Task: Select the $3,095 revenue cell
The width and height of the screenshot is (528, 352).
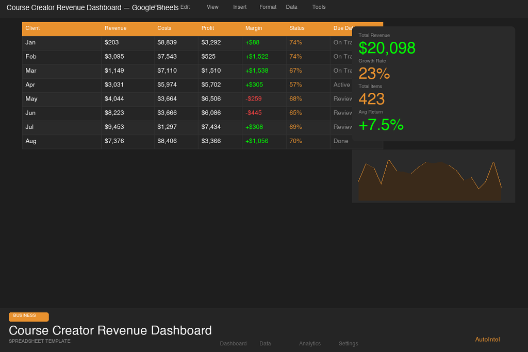Action: (128, 57)
